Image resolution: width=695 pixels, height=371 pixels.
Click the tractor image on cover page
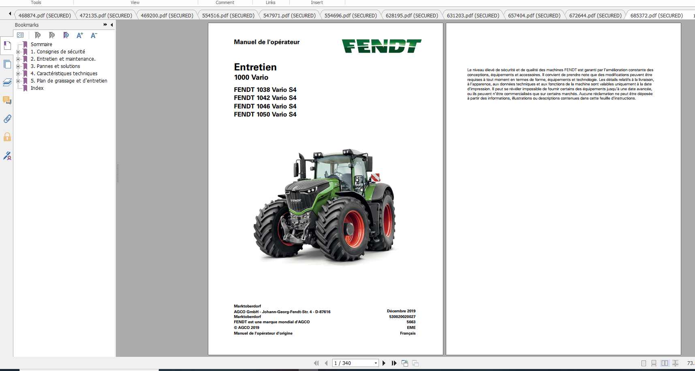[325, 206]
